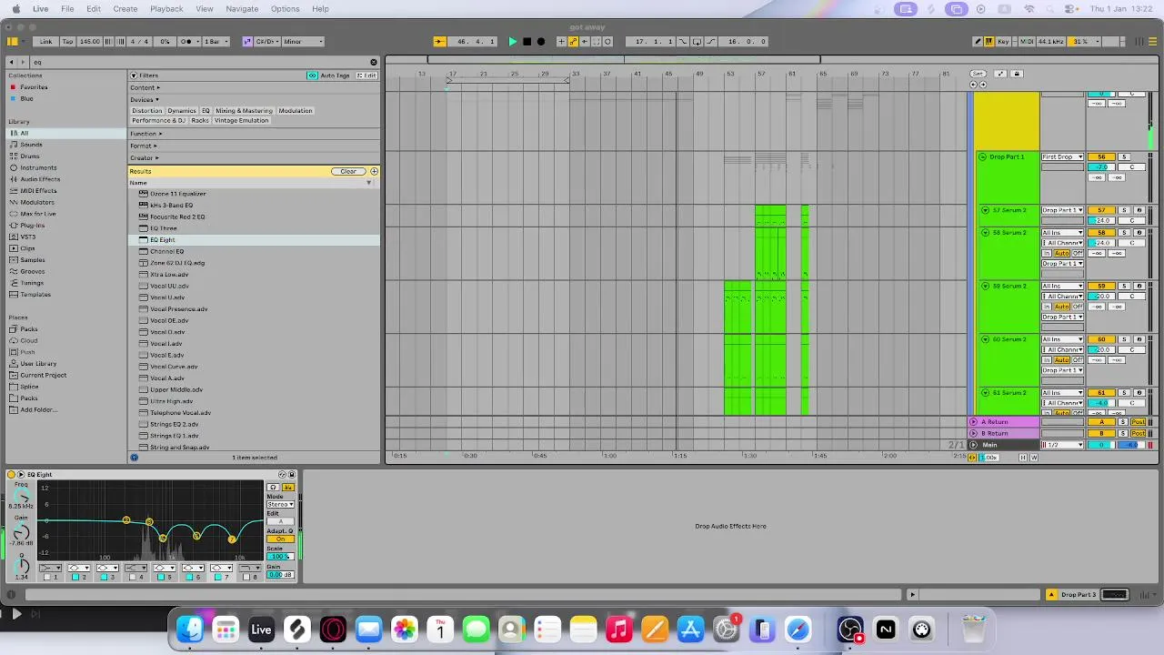The image size is (1164, 655).
Task: Adjust EQ Eight output Gain value
Action: point(280,575)
